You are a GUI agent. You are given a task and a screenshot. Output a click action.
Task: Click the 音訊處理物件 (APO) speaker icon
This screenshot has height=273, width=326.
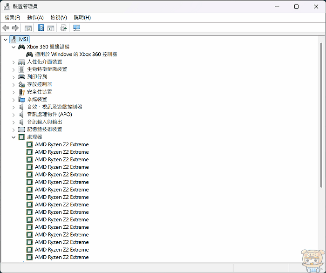pyautogui.click(x=21, y=114)
